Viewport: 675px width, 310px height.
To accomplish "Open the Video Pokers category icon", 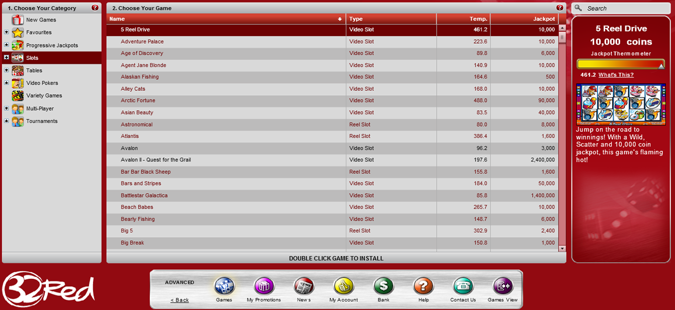I will [18, 83].
